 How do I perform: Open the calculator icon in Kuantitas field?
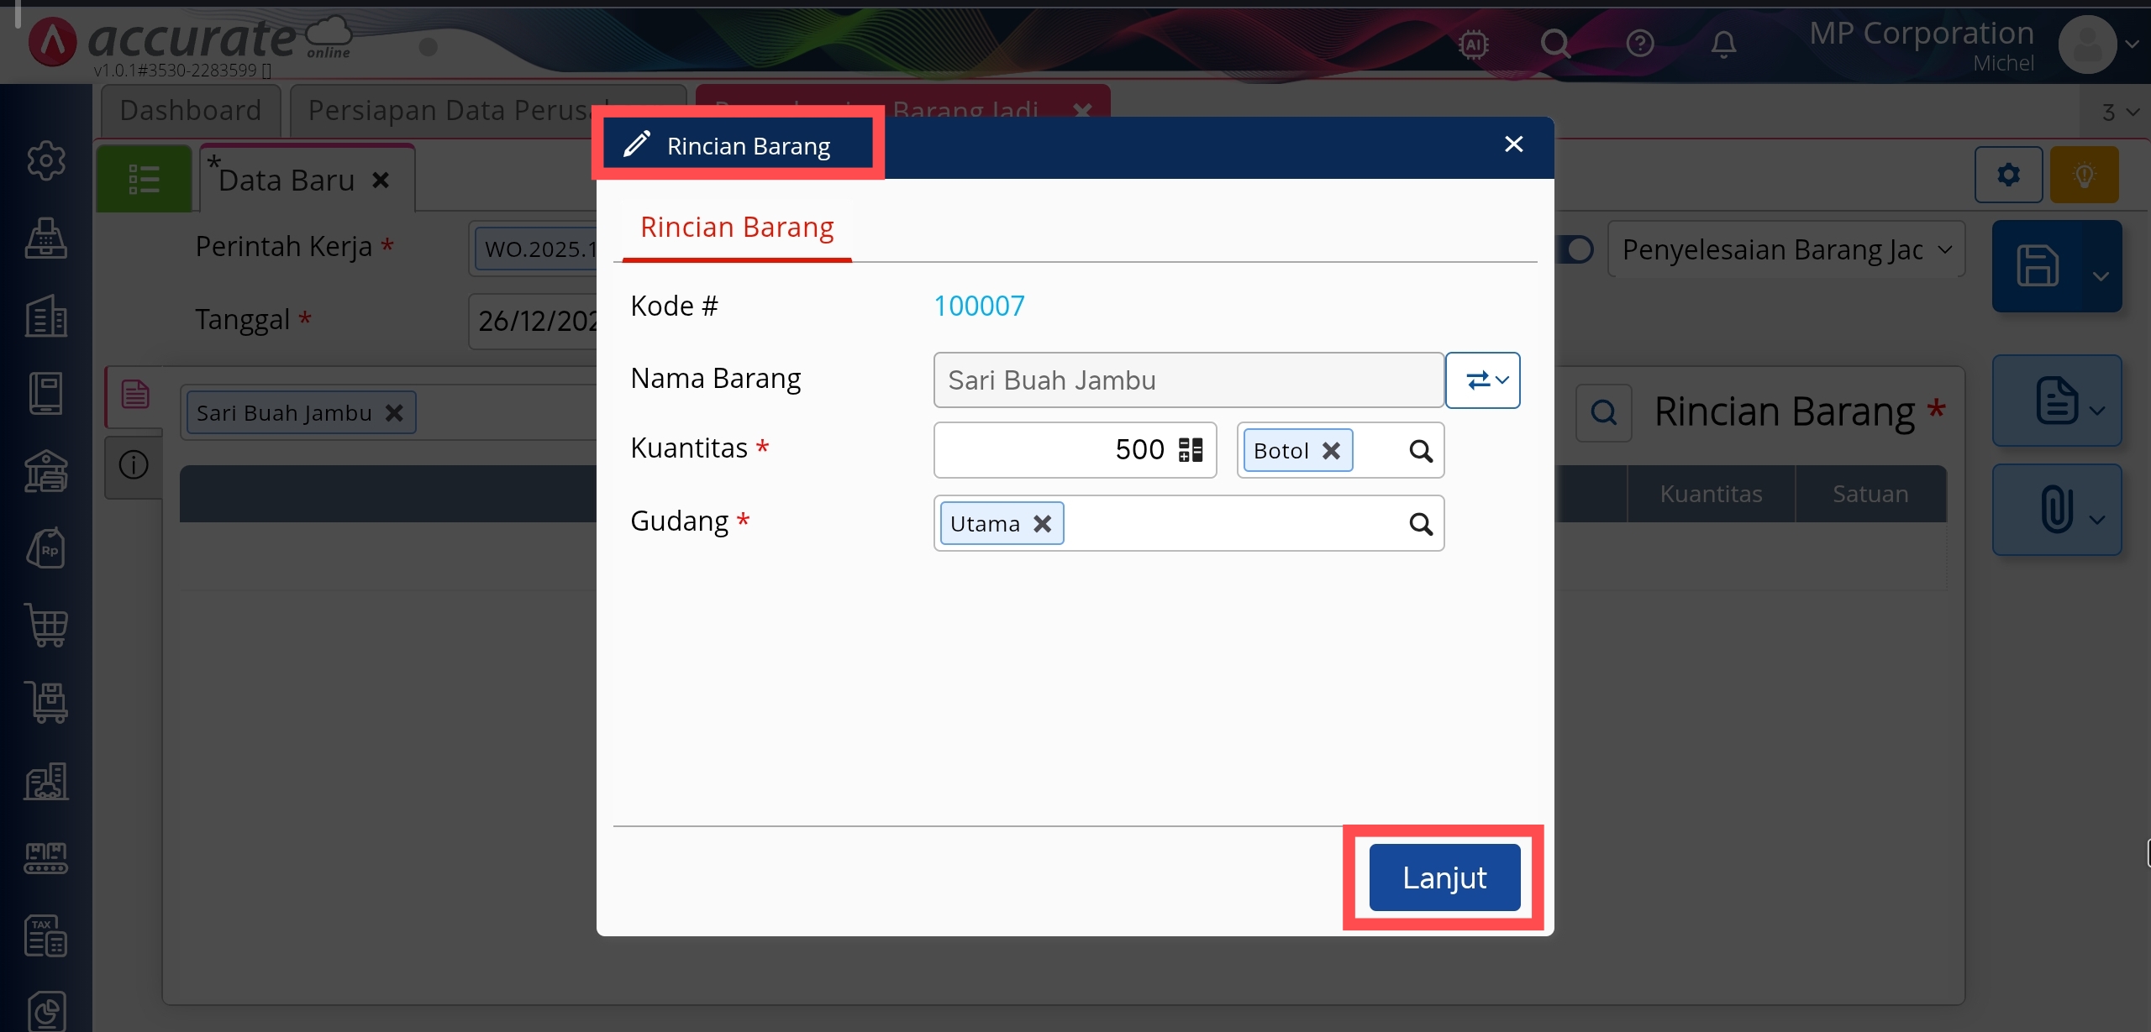click(x=1190, y=450)
